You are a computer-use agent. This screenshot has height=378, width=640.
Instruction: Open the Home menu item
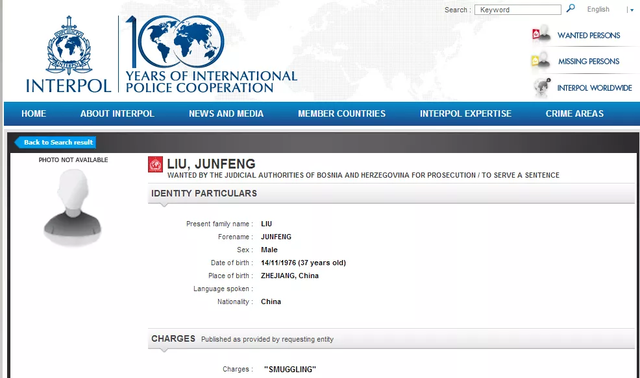point(34,113)
